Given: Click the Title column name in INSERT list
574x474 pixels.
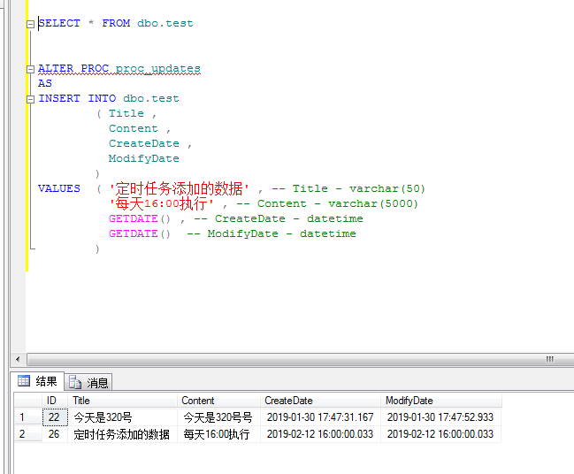Looking at the screenshot, I should (x=126, y=113).
